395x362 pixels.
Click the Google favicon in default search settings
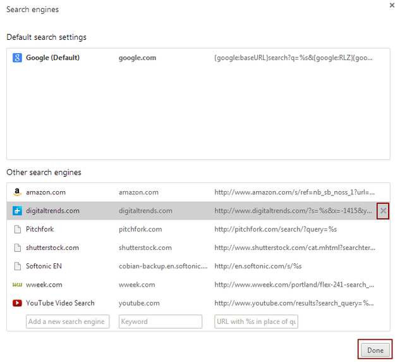[17, 58]
